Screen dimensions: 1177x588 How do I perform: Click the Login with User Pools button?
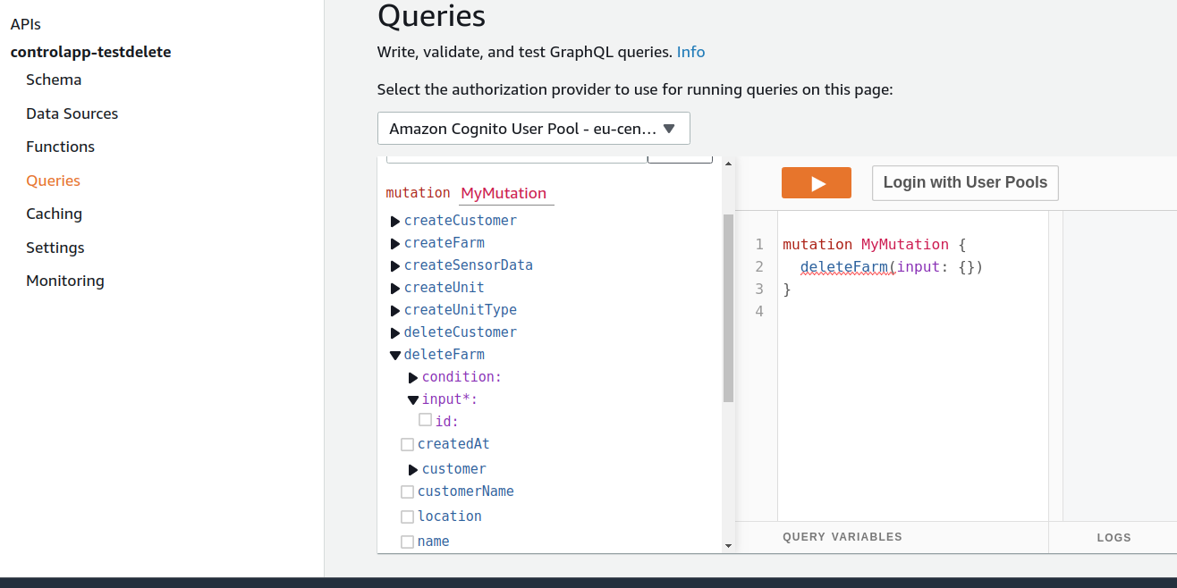965,182
